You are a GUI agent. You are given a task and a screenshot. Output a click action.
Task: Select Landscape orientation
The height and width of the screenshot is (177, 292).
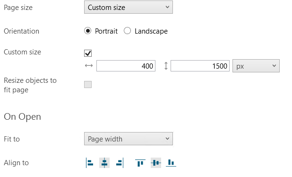[x=128, y=31]
